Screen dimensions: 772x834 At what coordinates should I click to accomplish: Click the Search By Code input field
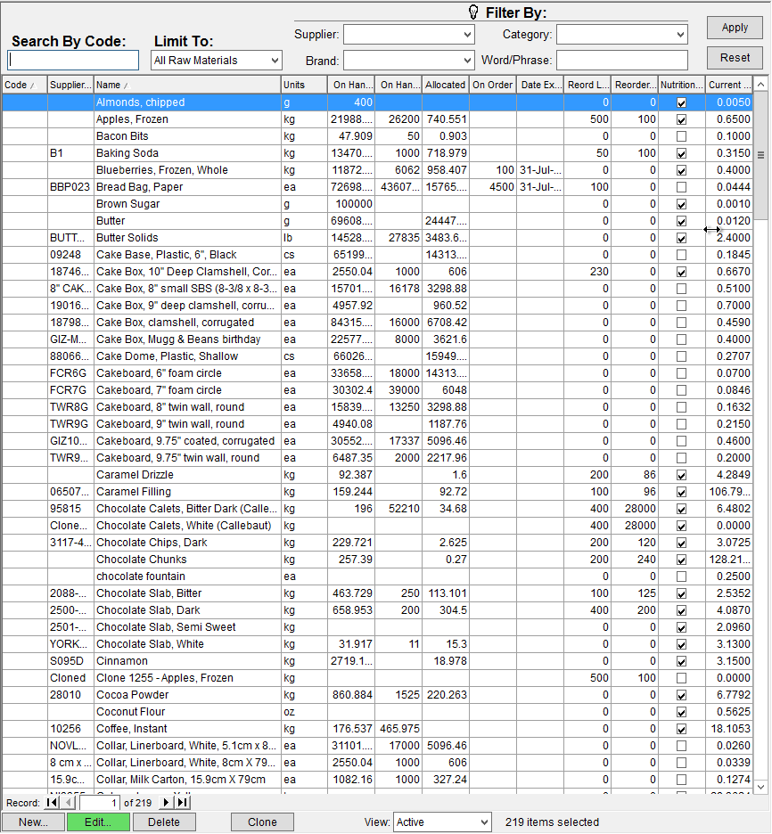pyautogui.click(x=73, y=60)
